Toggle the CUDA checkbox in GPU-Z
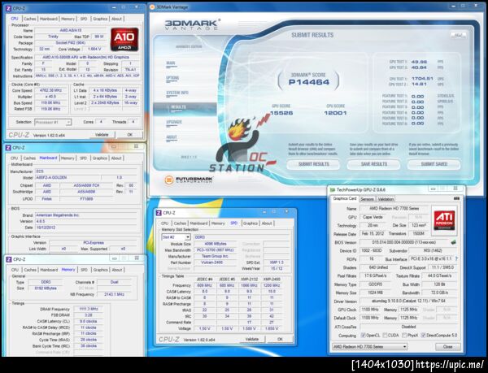This screenshot has width=488, height=373. coord(385,336)
